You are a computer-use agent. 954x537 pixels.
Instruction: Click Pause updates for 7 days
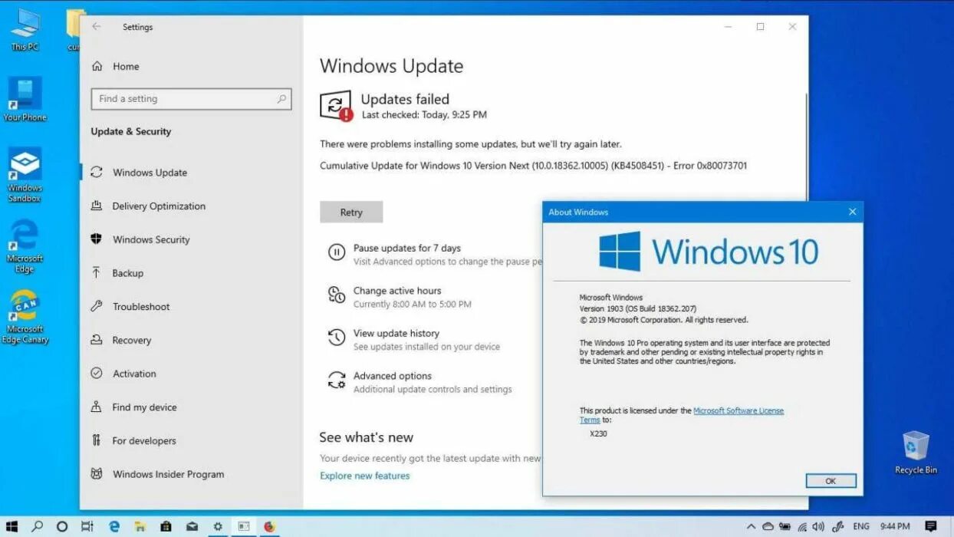coord(406,248)
